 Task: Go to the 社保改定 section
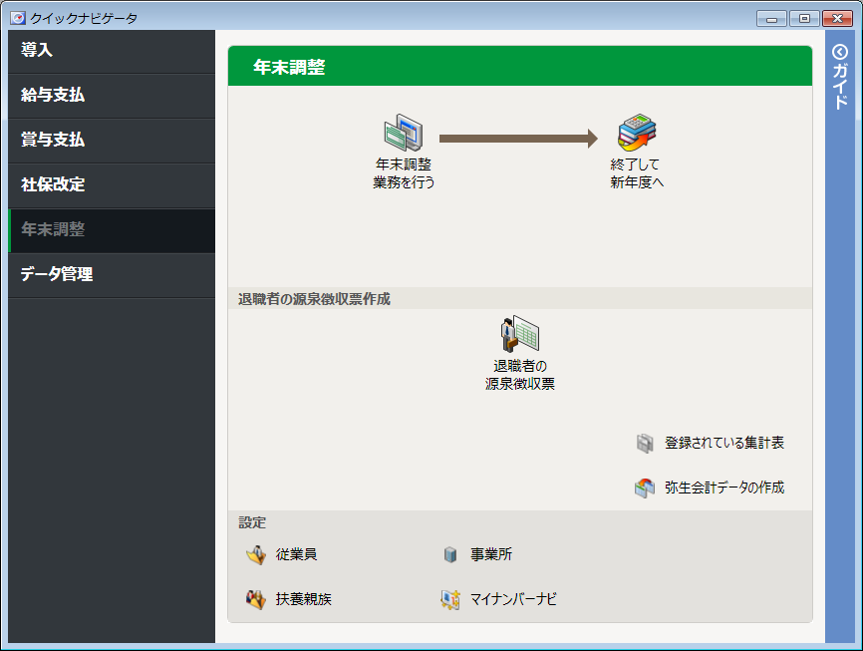pos(112,184)
